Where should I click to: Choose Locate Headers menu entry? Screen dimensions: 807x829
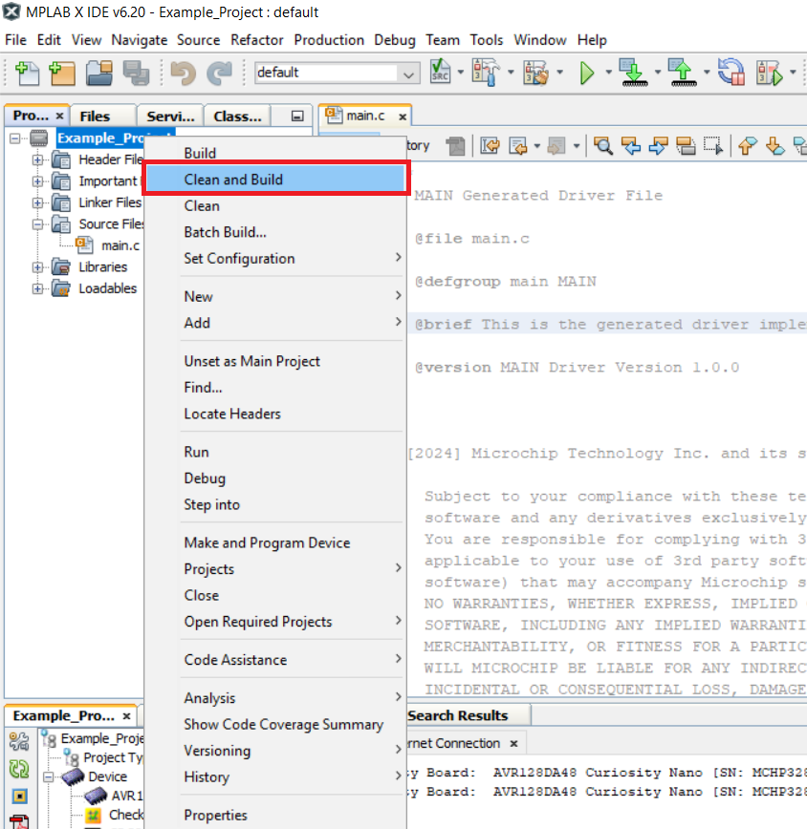pyautogui.click(x=275, y=414)
